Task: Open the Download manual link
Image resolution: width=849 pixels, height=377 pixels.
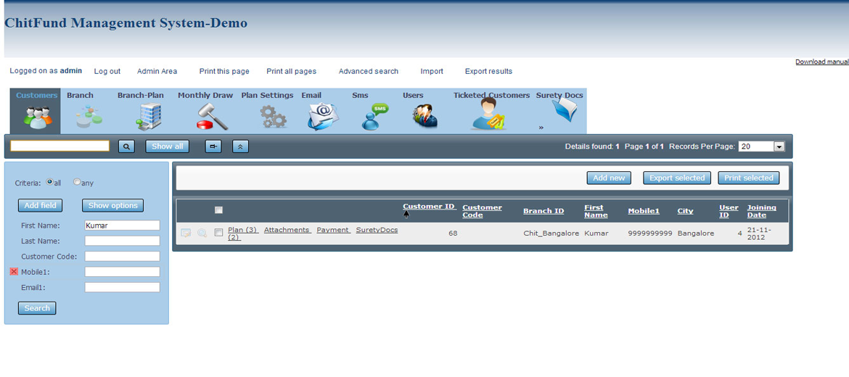Action: [x=821, y=62]
